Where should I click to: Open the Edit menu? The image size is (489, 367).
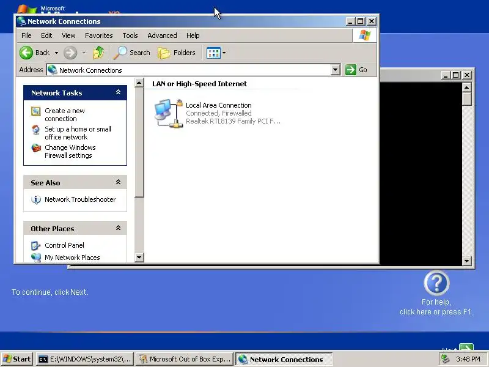coord(46,35)
